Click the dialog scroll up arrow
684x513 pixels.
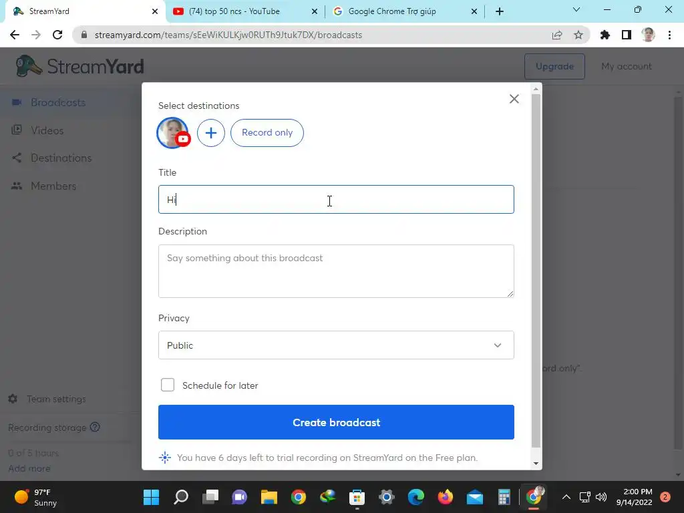point(536,89)
